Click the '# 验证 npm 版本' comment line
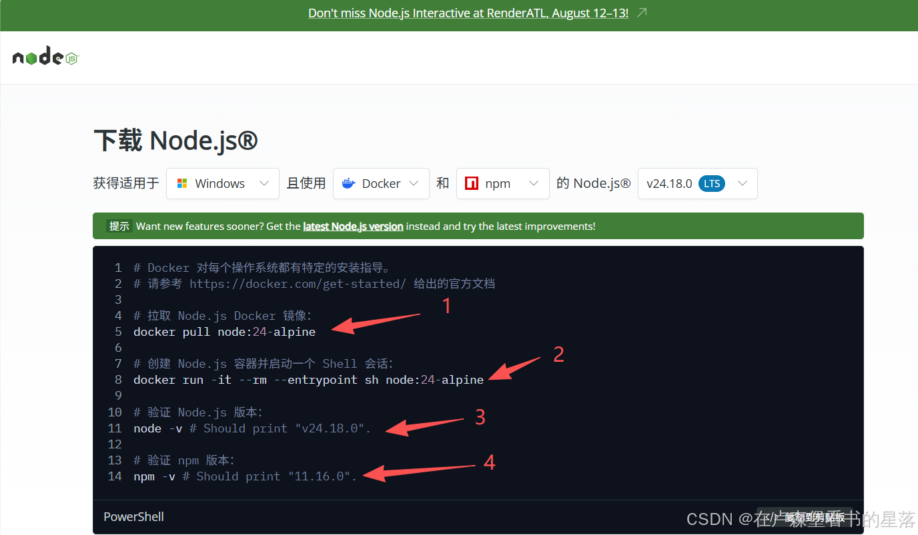This screenshot has width=918, height=535. (184, 460)
